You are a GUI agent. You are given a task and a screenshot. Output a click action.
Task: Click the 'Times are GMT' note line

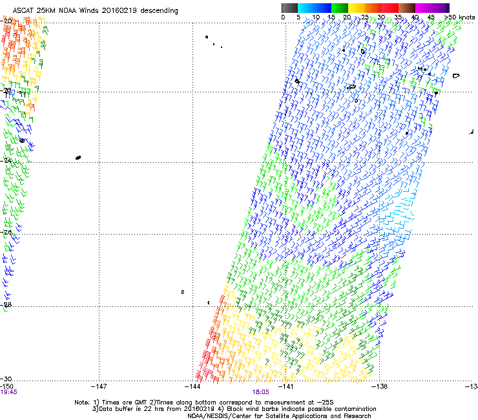tap(204, 403)
